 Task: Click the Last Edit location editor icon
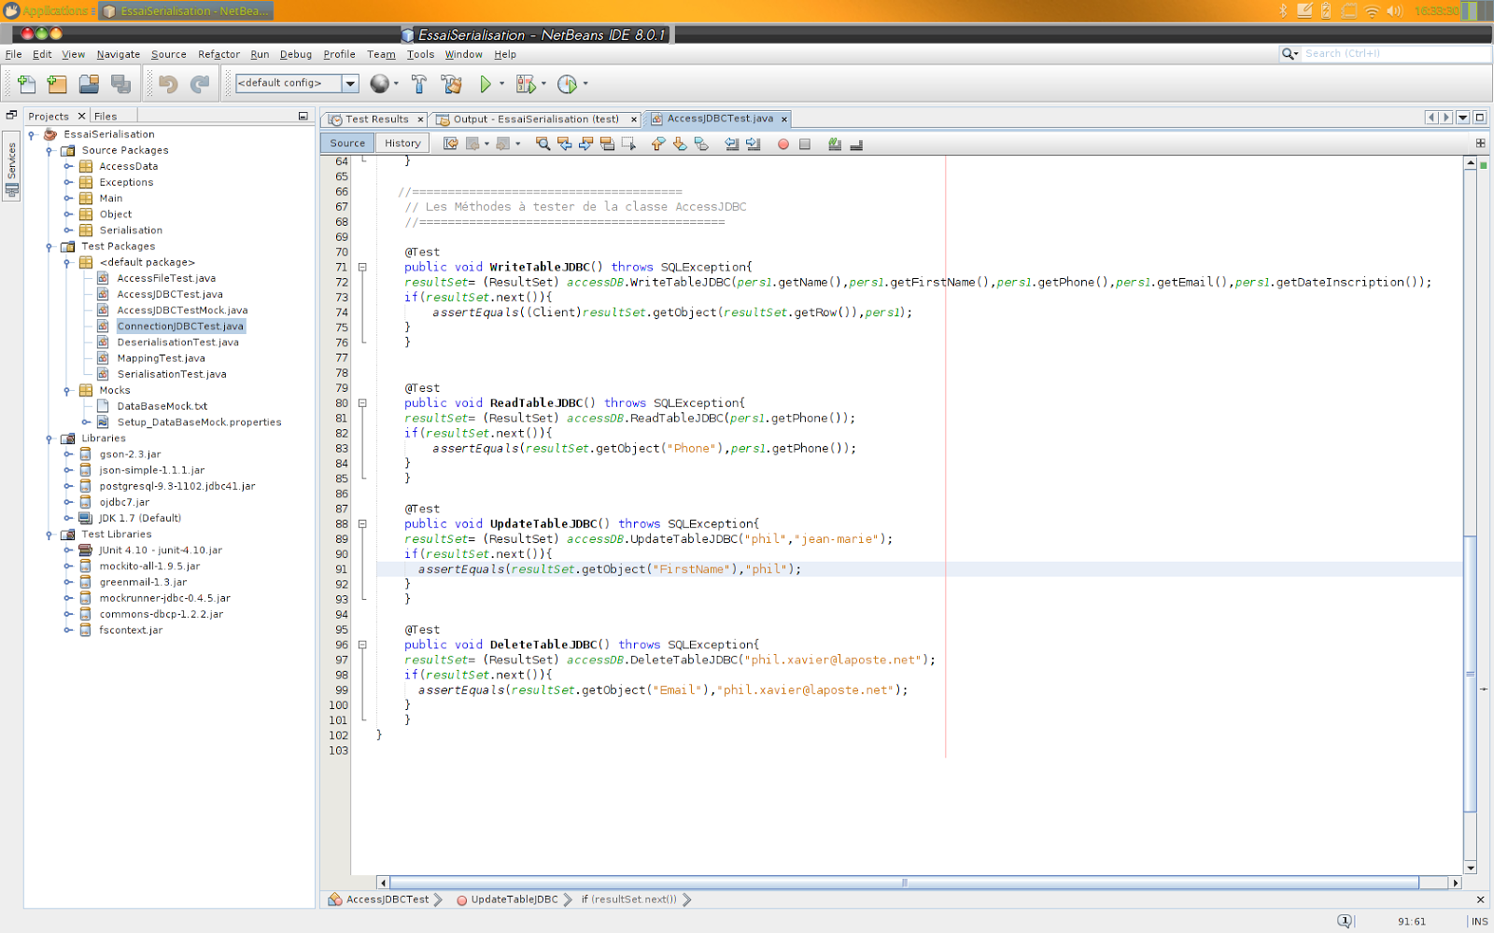pos(451,144)
